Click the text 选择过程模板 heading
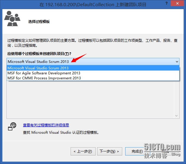 [39, 22]
